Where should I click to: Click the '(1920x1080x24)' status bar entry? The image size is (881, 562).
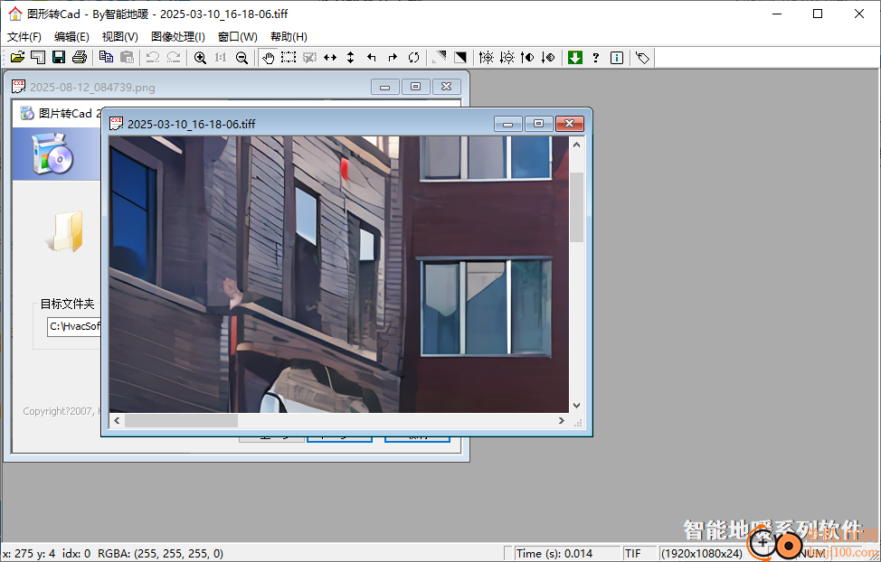(x=702, y=554)
